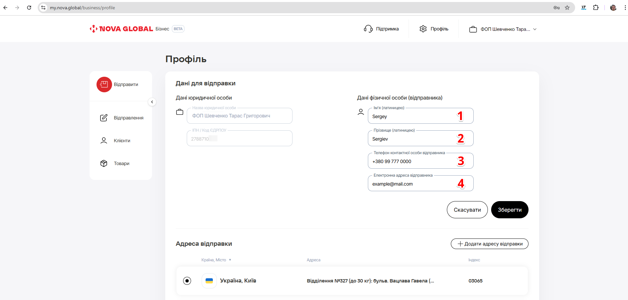Collapse the sidebar with the chevron arrow
Screen dimensions: 628x300
tap(152, 102)
